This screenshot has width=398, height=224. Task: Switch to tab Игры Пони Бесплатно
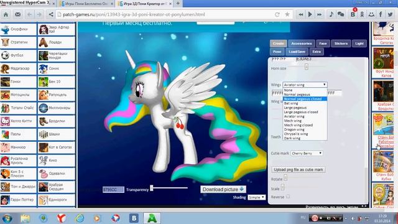[x=86, y=4]
